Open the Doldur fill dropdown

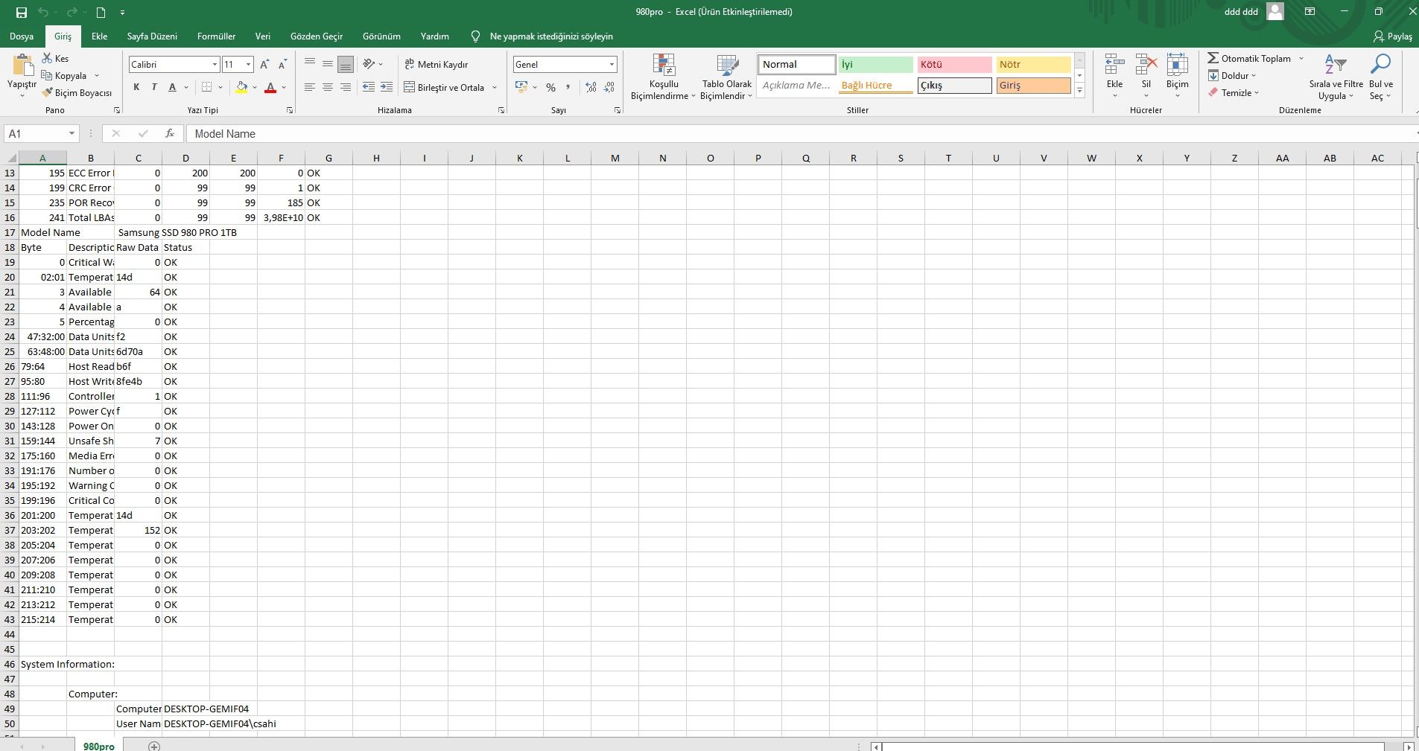[x=1232, y=75]
